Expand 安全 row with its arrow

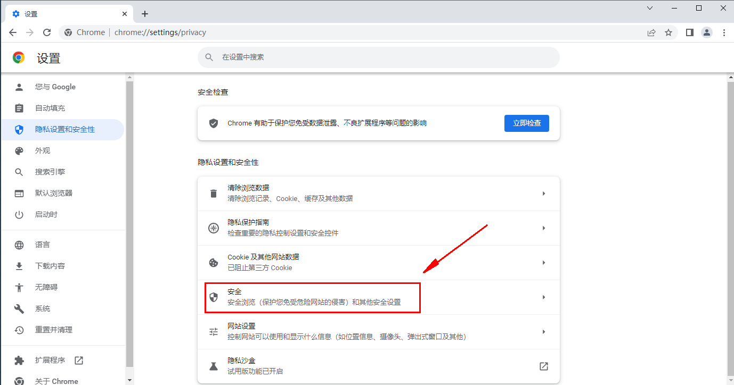pyautogui.click(x=544, y=297)
